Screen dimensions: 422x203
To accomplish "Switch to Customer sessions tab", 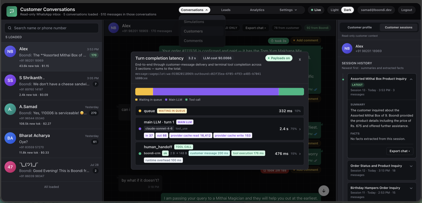I will coord(399,27).
